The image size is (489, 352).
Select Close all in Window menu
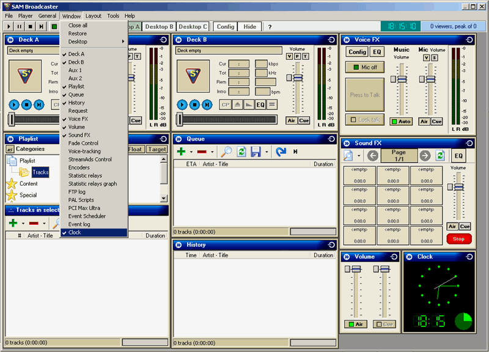(x=94, y=25)
